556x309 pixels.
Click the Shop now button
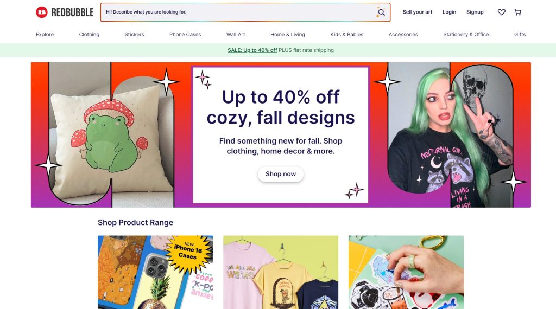pos(281,174)
